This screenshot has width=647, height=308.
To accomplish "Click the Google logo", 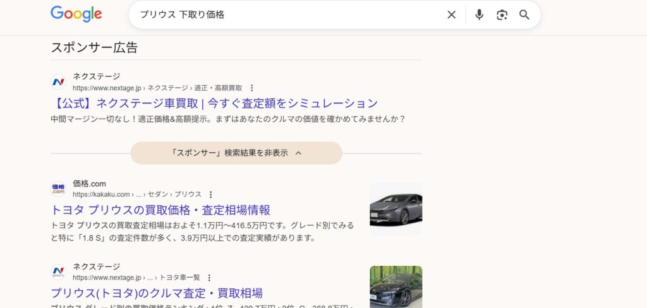I will [x=76, y=14].
